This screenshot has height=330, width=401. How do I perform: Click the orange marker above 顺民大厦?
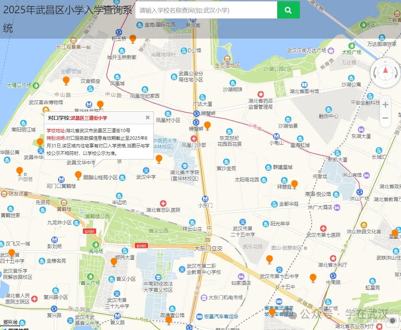pyautogui.click(x=114, y=262)
